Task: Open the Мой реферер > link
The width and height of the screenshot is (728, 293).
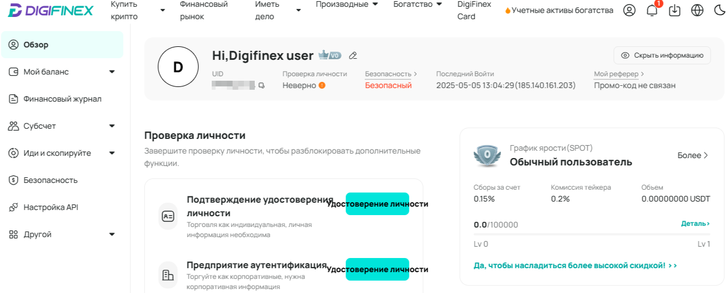Action: (x=619, y=74)
